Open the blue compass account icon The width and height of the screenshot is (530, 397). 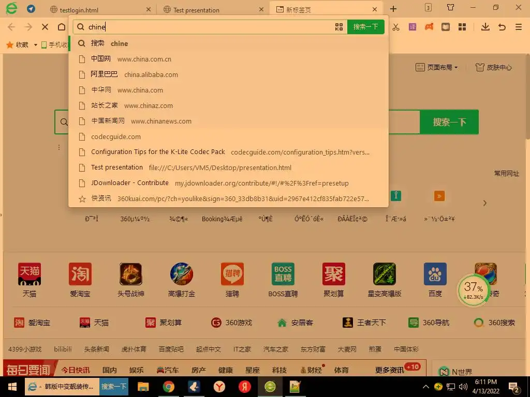(31, 9)
